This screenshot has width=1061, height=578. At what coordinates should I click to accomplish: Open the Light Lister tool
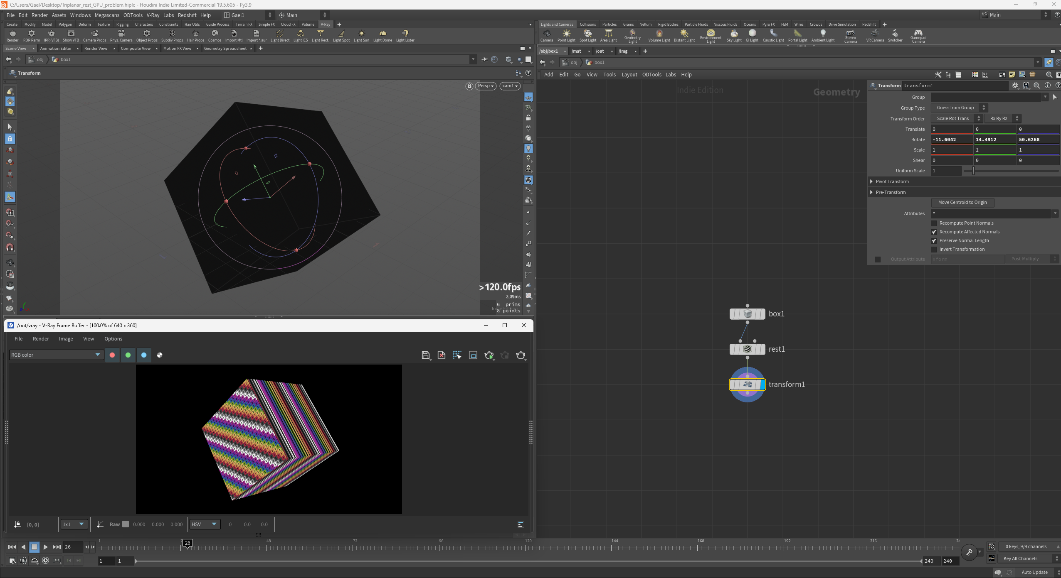405,36
